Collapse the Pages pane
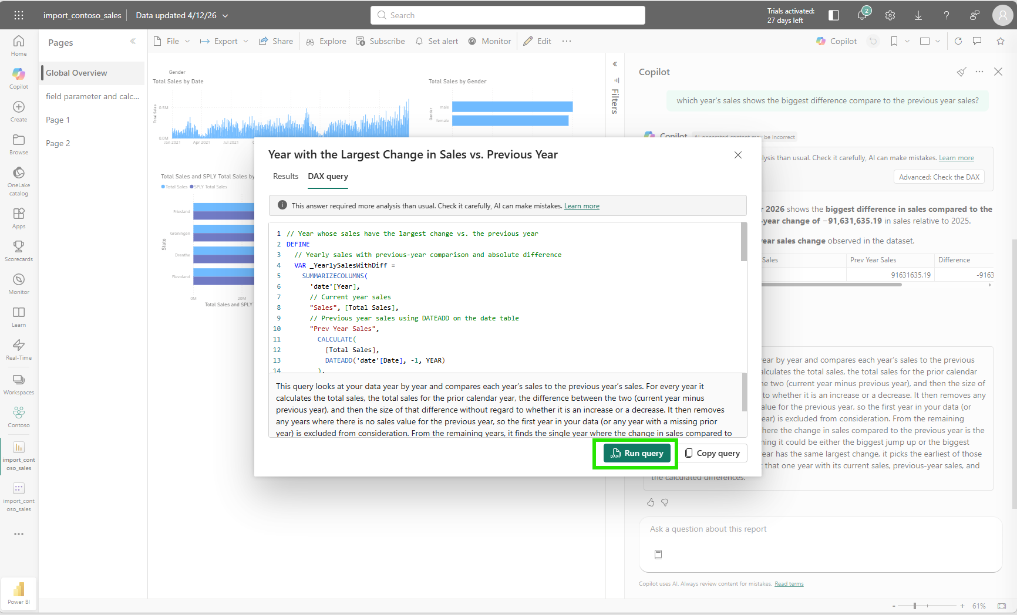 (133, 41)
